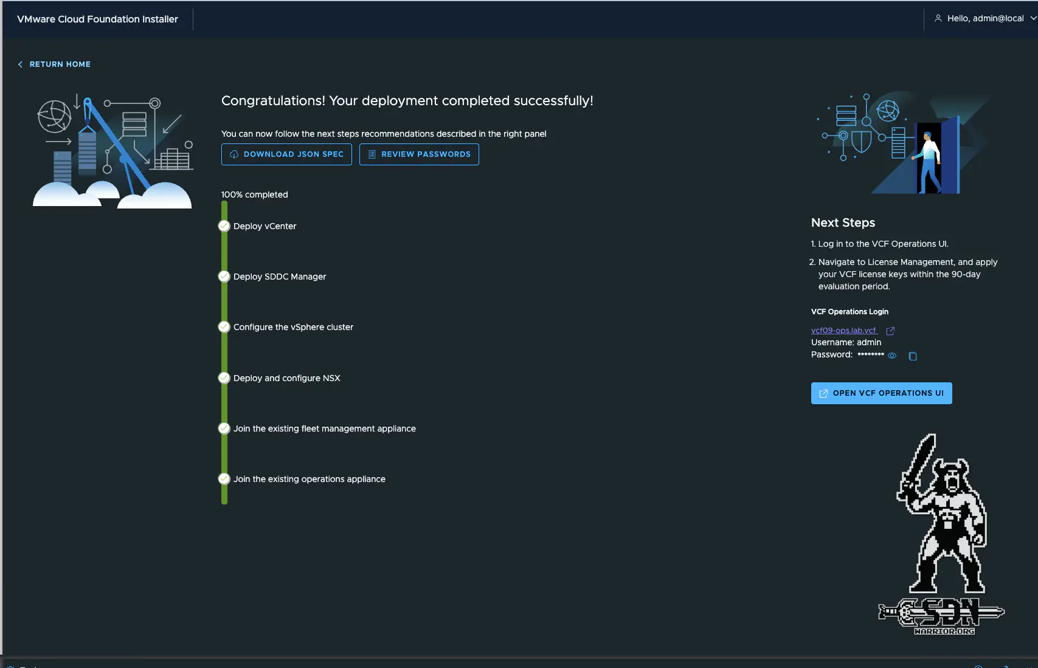The width and height of the screenshot is (1038, 668).
Task: Select the Deploy SDDC Manager step label
Action: (x=280, y=277)
